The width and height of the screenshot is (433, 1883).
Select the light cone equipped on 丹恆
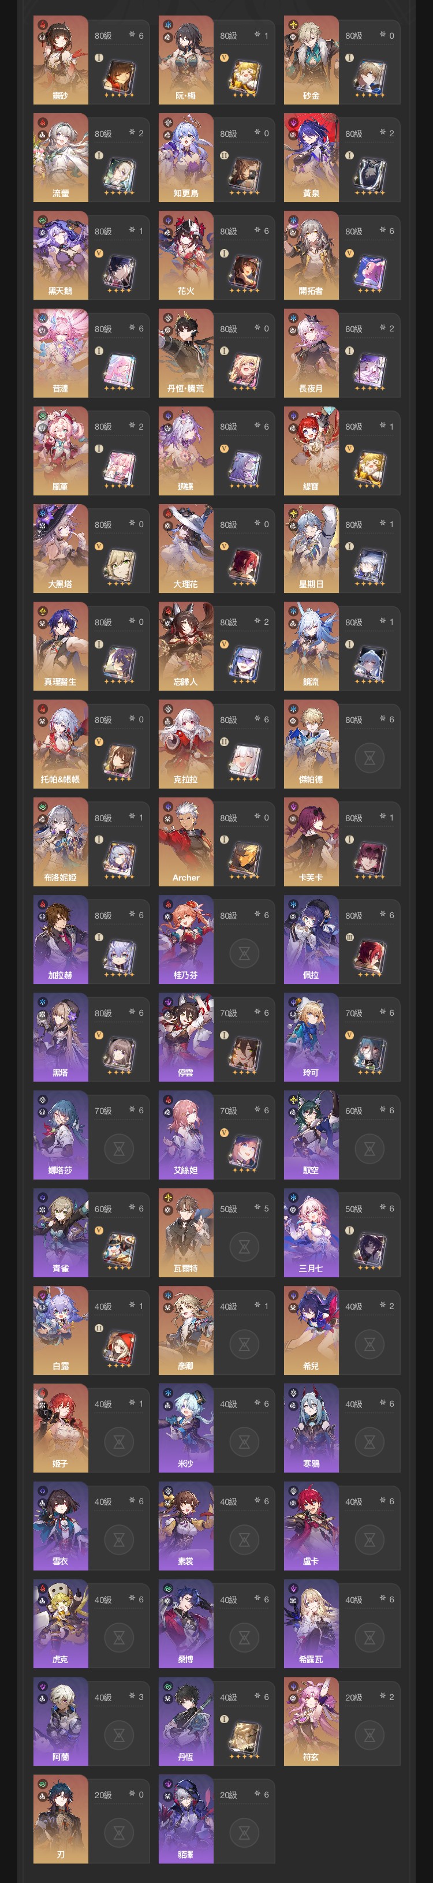tap(244, 1735)
